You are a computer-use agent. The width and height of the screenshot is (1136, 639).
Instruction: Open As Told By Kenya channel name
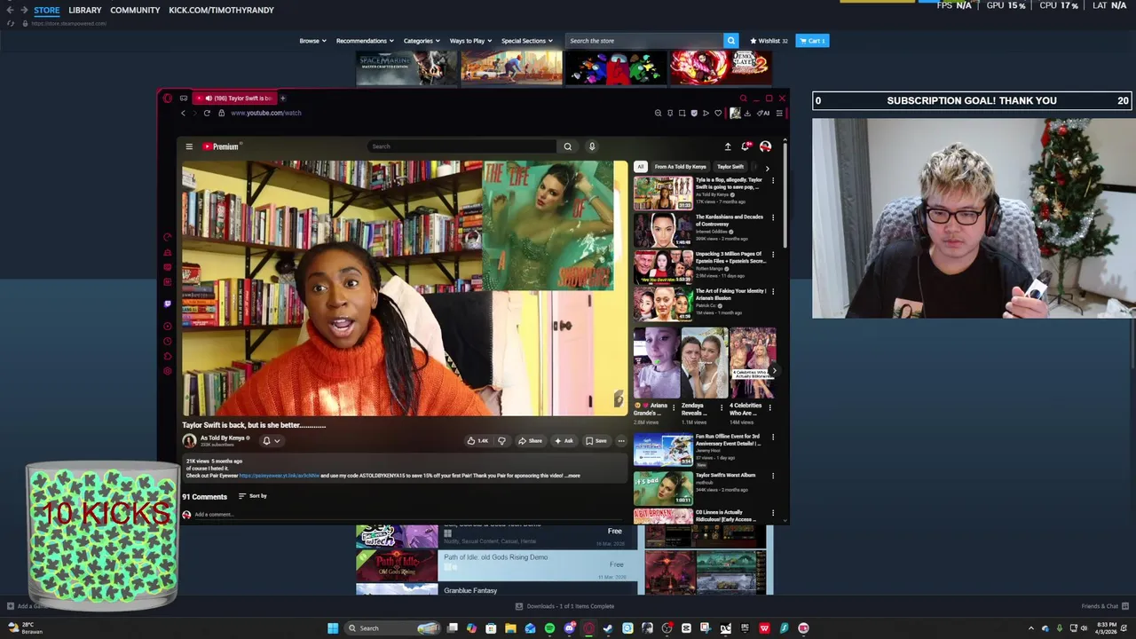[x=222, y=438]
